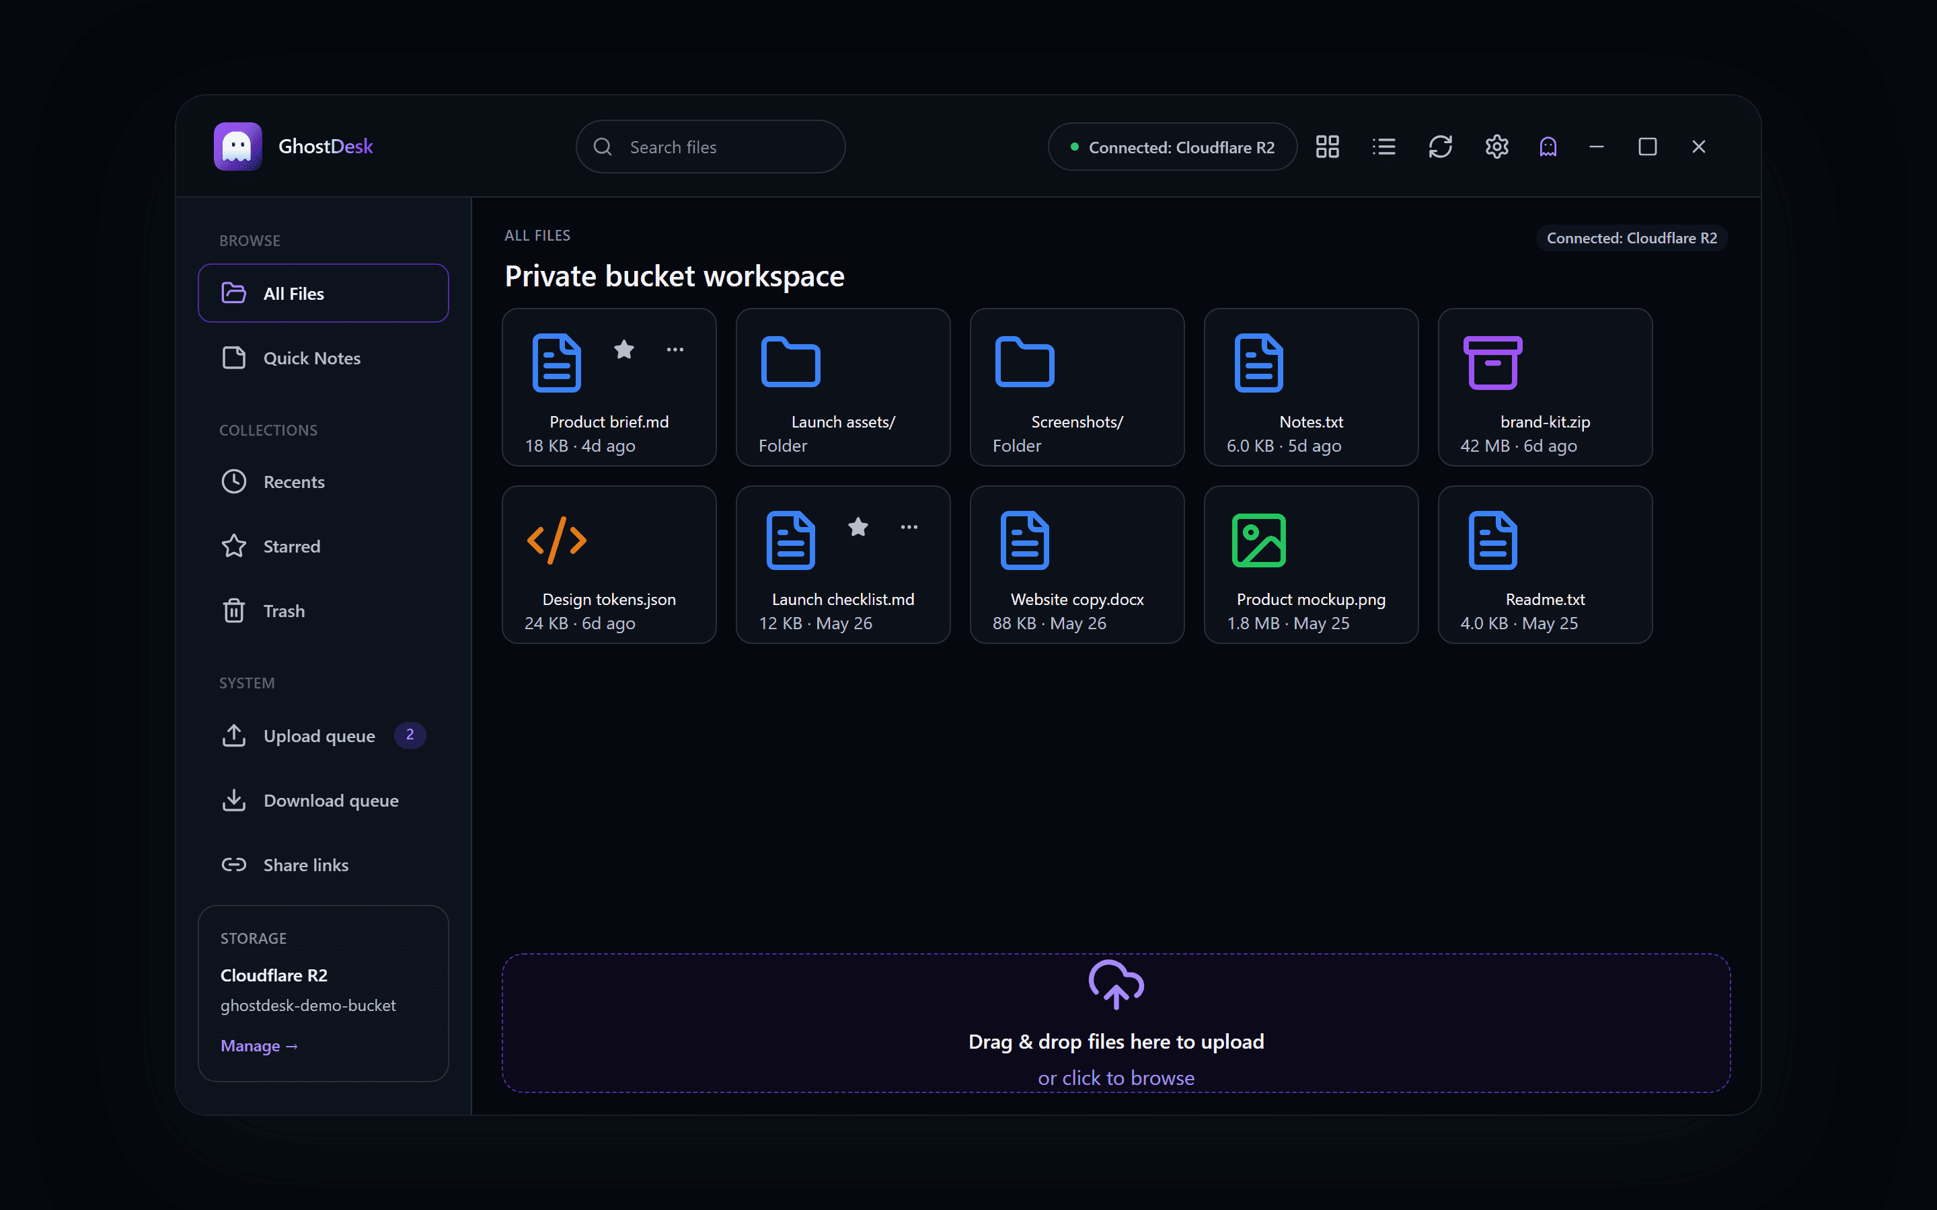Click the Product mockup.png filename
Screen dimensions: 1937x1210
1311,600
